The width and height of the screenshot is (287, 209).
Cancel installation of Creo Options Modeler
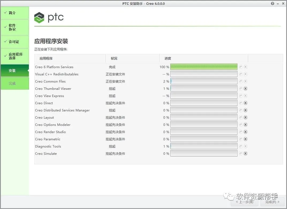pyautogui.click(x=246, y=125)
